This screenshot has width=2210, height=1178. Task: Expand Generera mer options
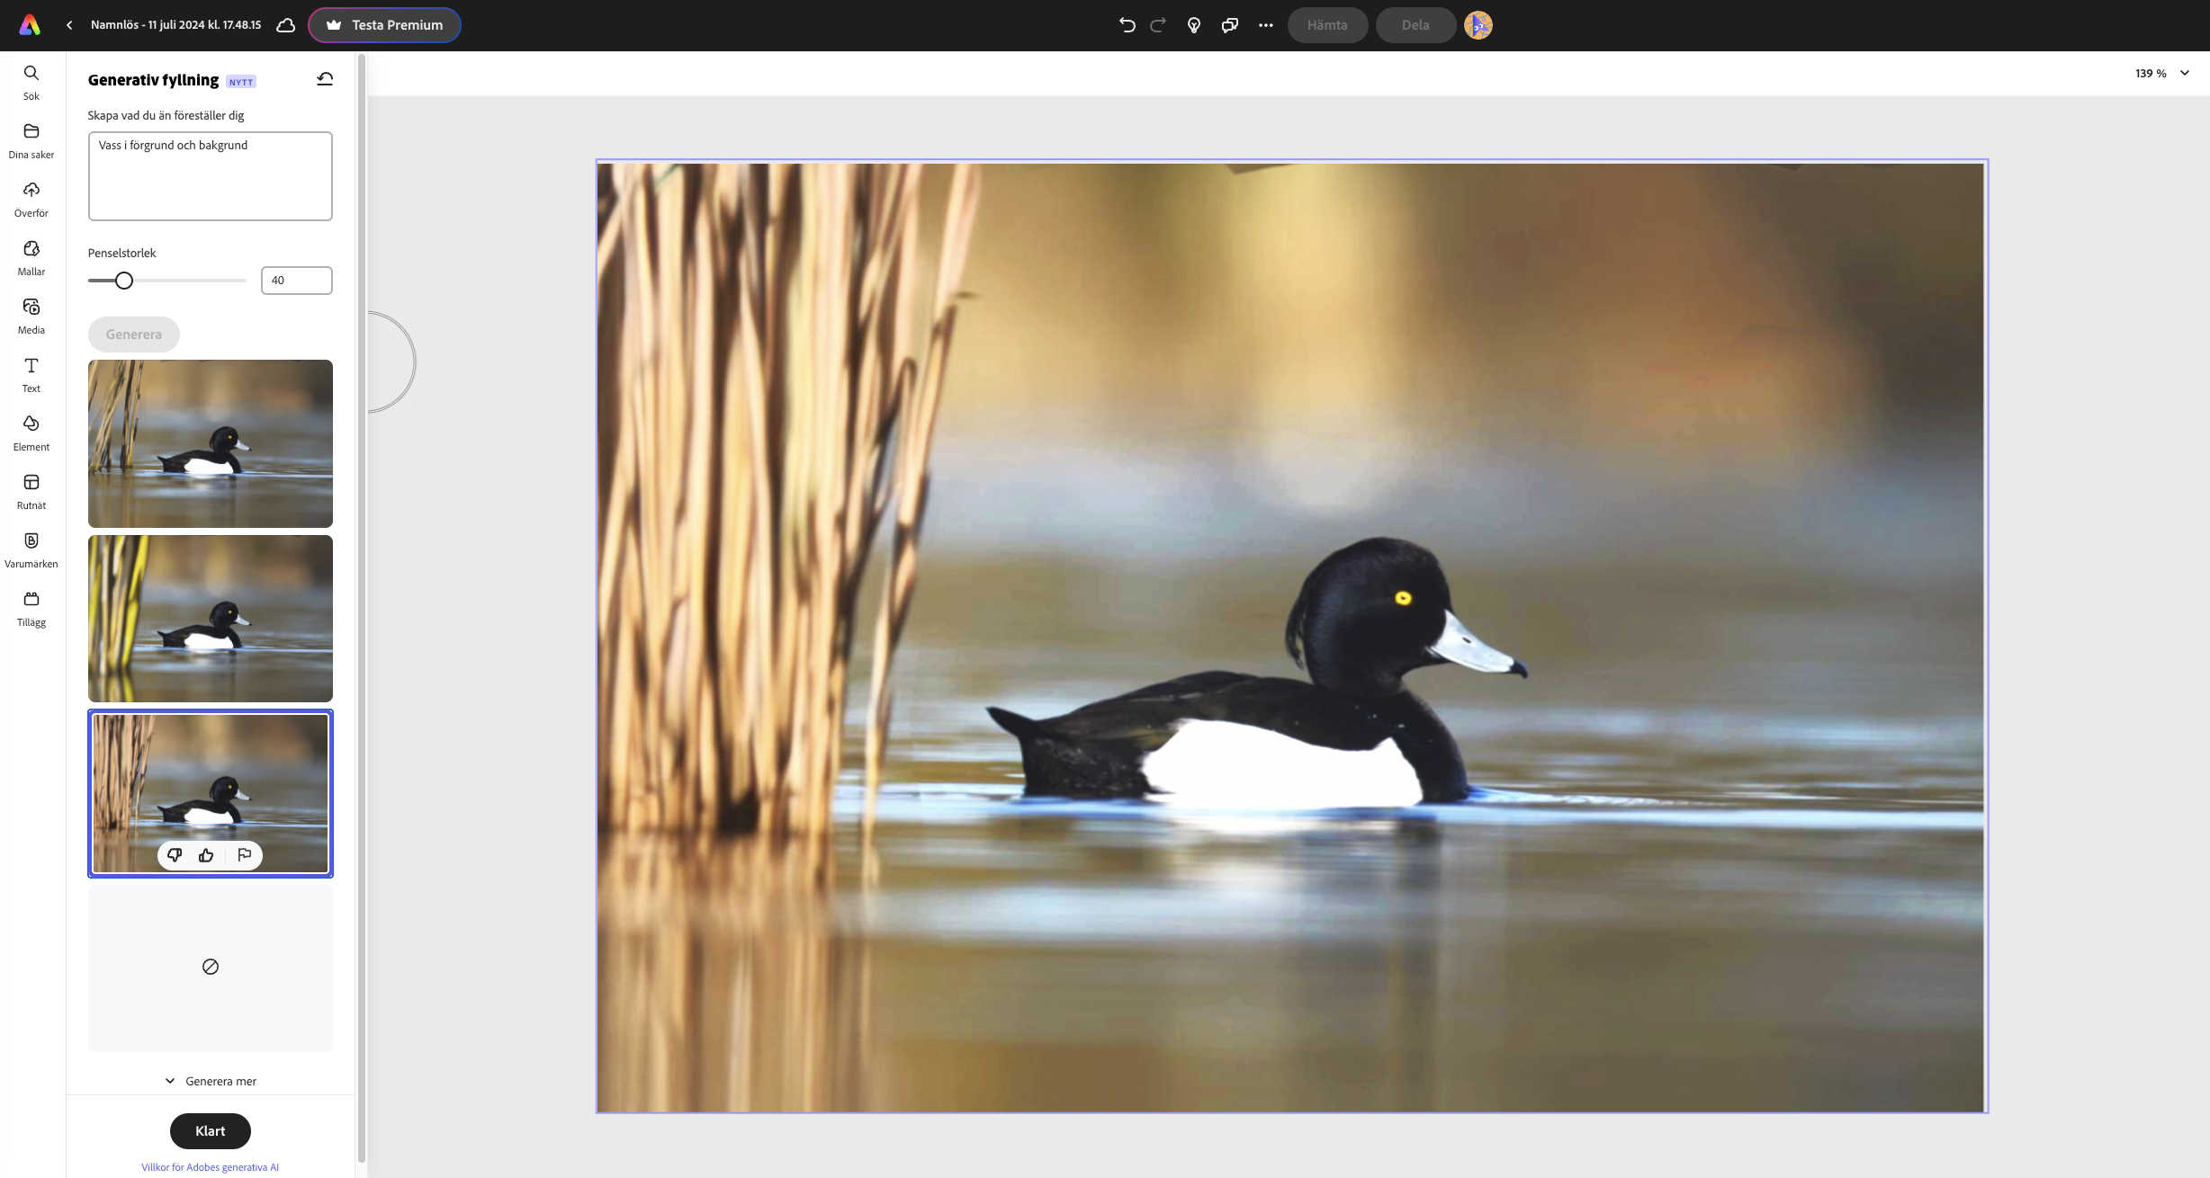211,1081
